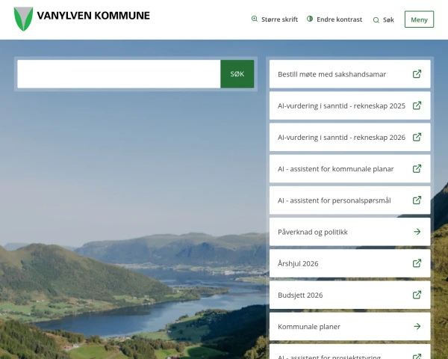The height and width of the screenshot is (359, 448).
Task: Click external link icon for rekneskap 2025
Action: coord(417,105)
